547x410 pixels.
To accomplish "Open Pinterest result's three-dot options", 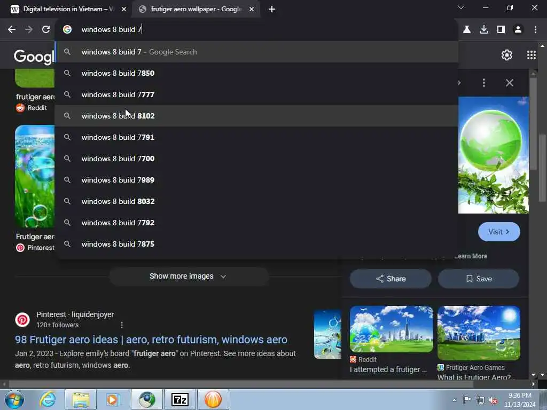I will [x=121, y=325].
